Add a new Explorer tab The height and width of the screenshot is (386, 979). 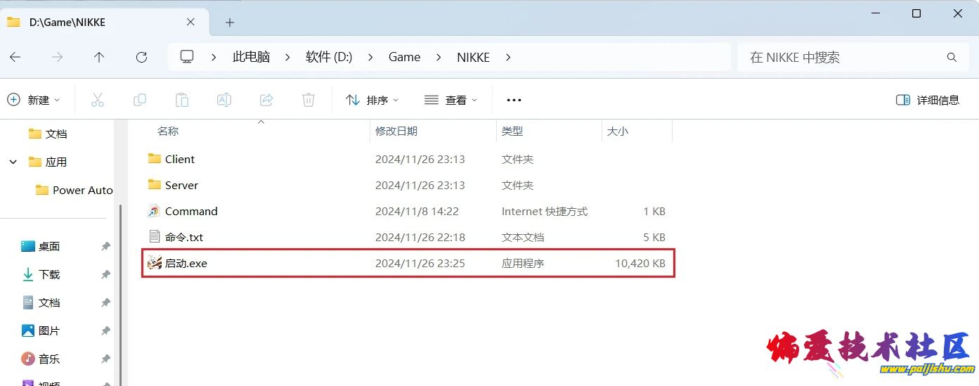[x=229, y=22]
